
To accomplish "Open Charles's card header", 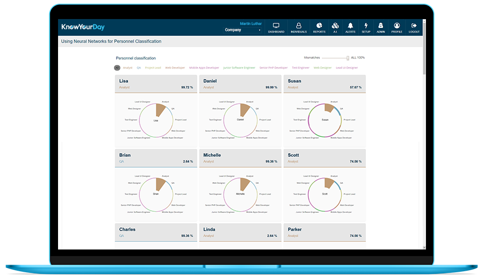I will 156,232.
